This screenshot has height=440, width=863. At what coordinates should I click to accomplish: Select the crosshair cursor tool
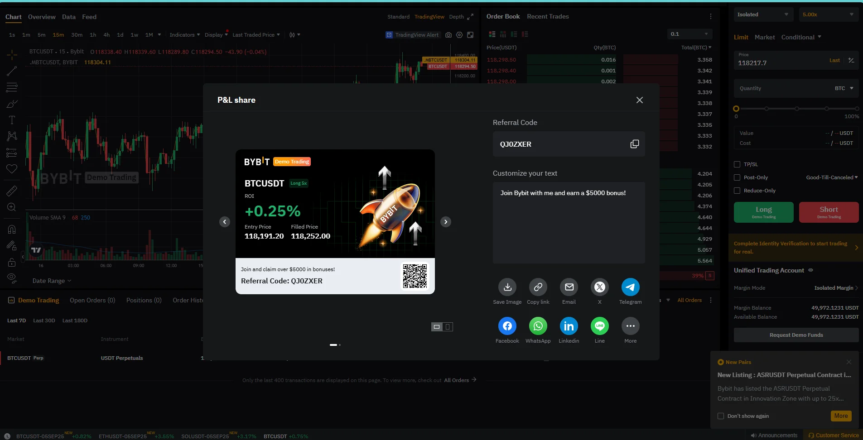[12, 55]
